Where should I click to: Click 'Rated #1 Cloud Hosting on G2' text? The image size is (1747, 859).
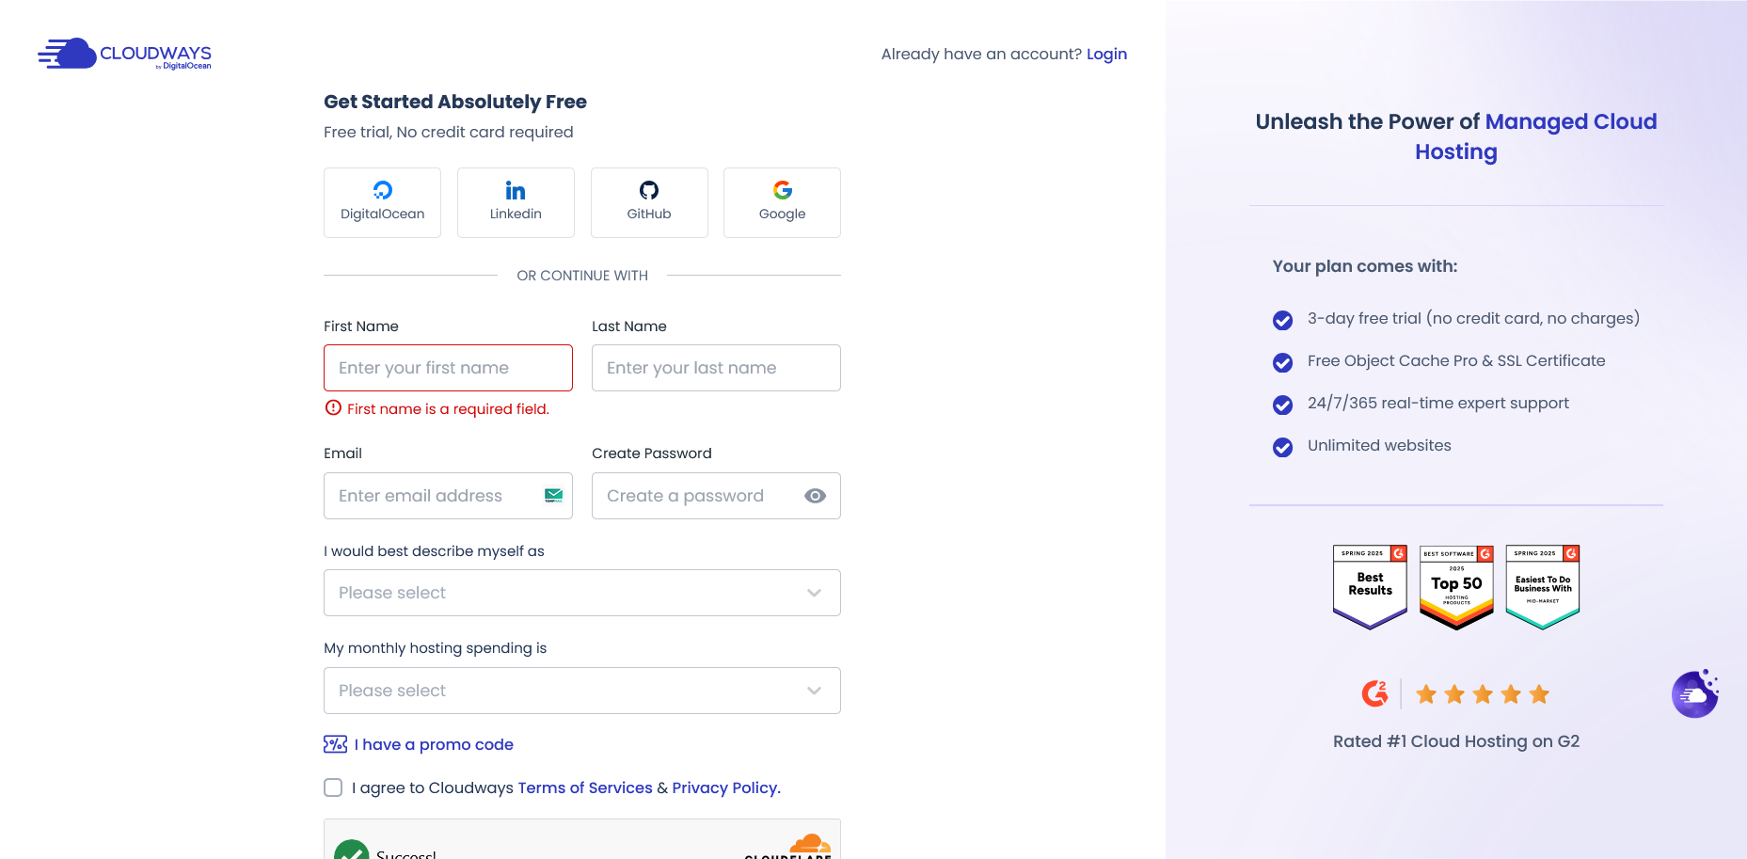[x=1456, y=741]
